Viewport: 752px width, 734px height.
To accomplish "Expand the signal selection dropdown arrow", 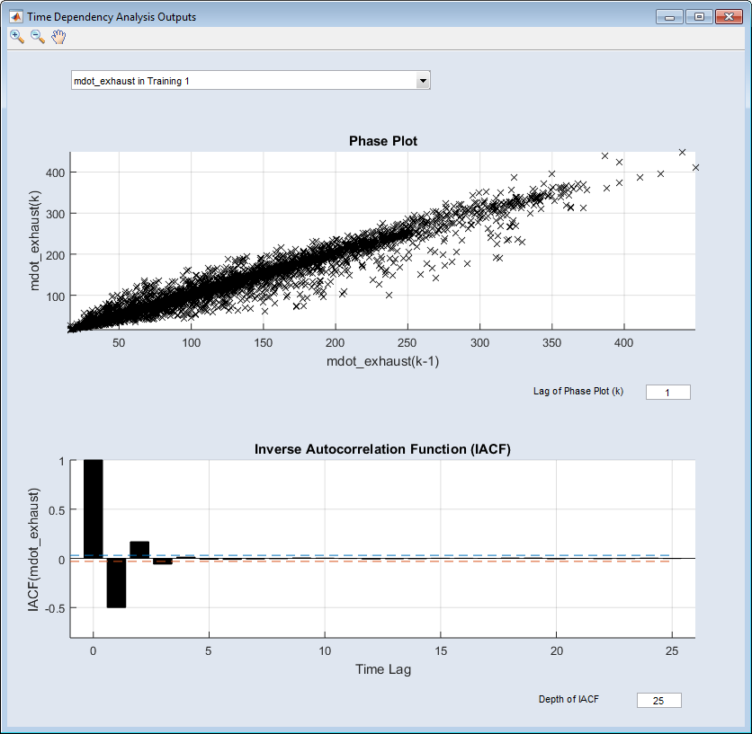I will (x=423, y=82).
